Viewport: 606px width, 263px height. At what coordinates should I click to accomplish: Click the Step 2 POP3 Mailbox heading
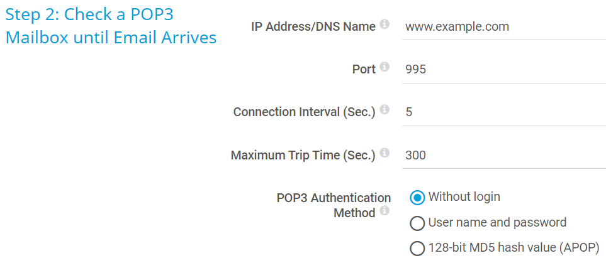[111, 26]
